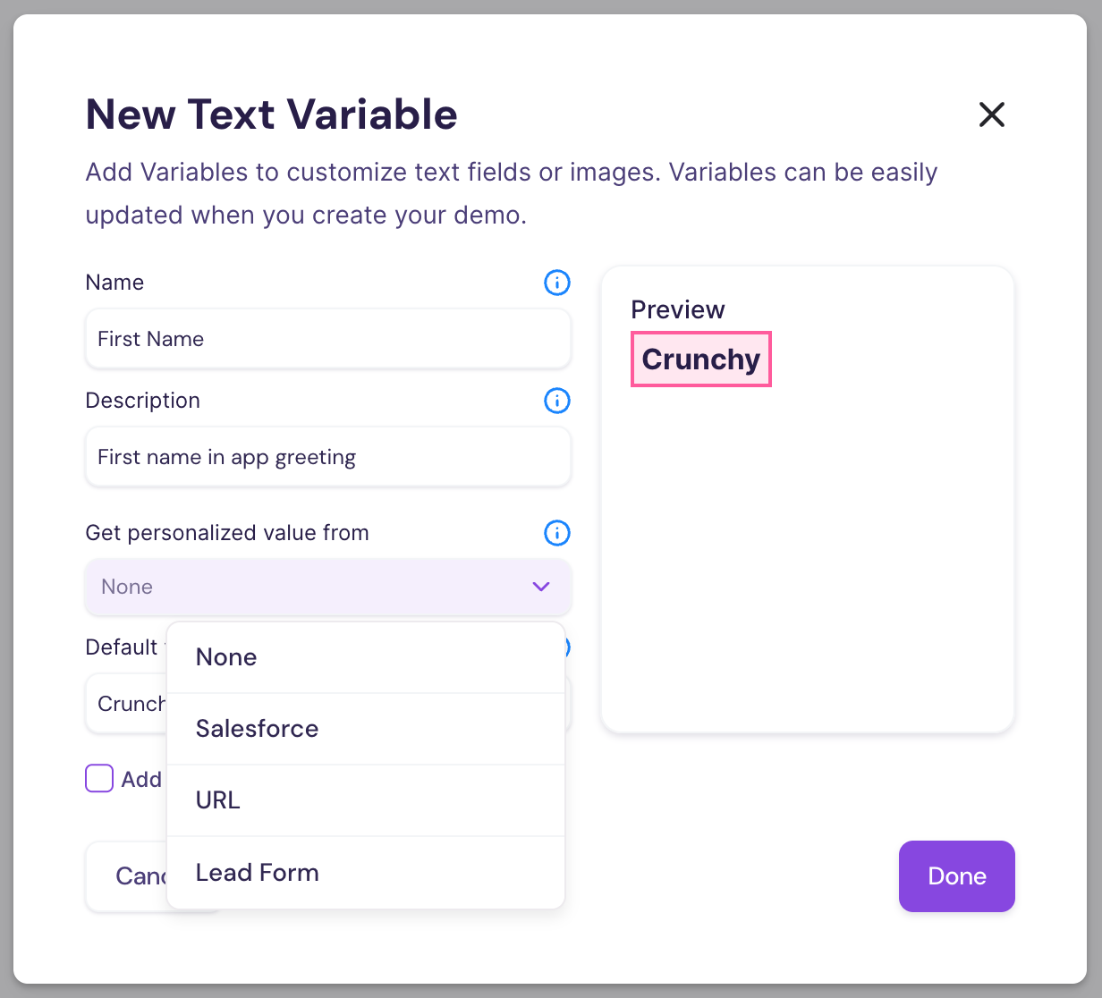This screenshot has width=1102, height=998.
Task: Tick the Add checkbox
Action: click(99, 779)
